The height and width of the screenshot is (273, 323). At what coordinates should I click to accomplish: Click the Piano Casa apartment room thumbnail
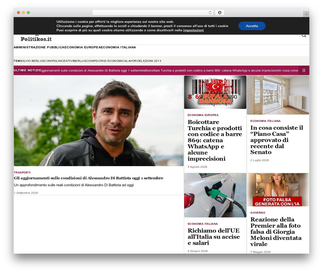278,95
